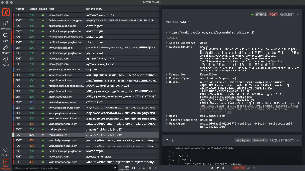Click the paper plane resend icon in footer
The height and width of the screenshot is (171, 305).
click(x=254, y=168)
